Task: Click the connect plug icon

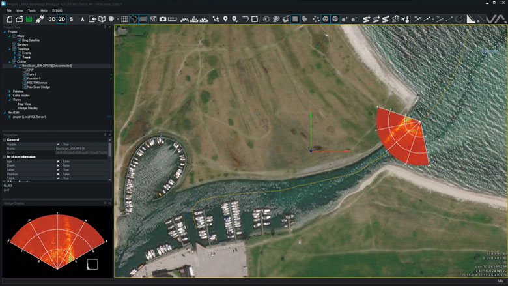Action: coord(40,19)
